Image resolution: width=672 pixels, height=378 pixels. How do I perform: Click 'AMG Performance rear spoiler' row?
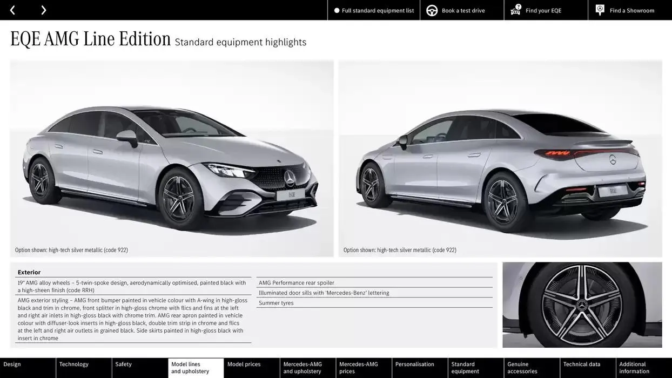click(x=374, y=282)
